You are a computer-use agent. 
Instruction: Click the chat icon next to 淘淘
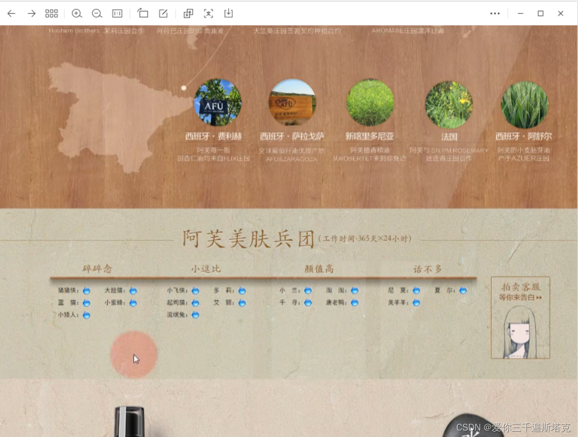pos(355,291)
